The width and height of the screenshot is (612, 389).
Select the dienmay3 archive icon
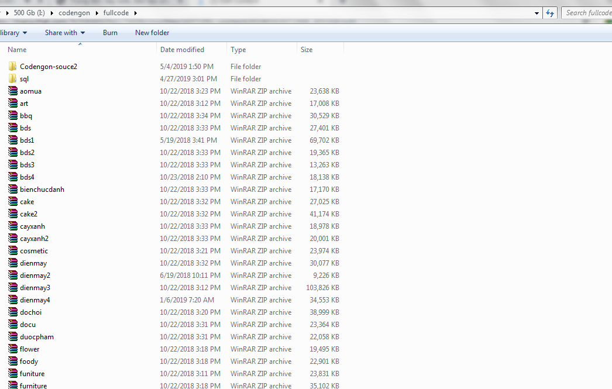point(13,288)
